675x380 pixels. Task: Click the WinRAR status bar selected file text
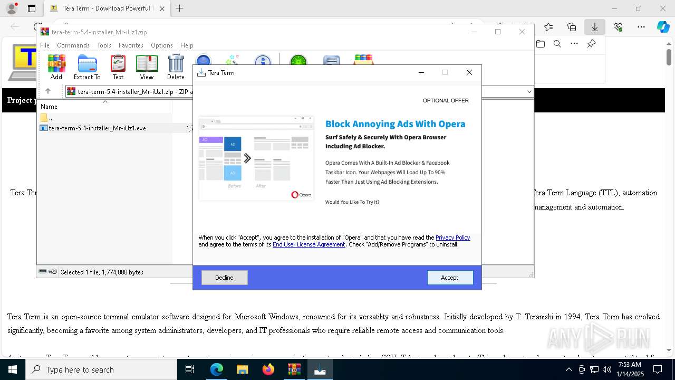(x=102, y=272)
